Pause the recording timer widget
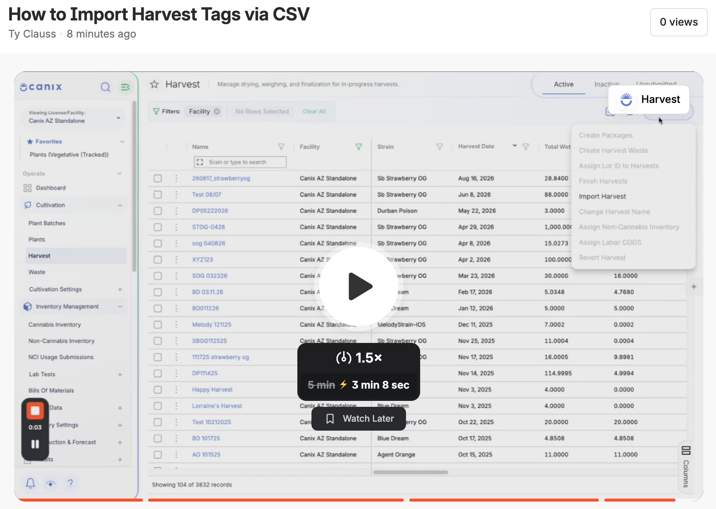 click(35, 444)
